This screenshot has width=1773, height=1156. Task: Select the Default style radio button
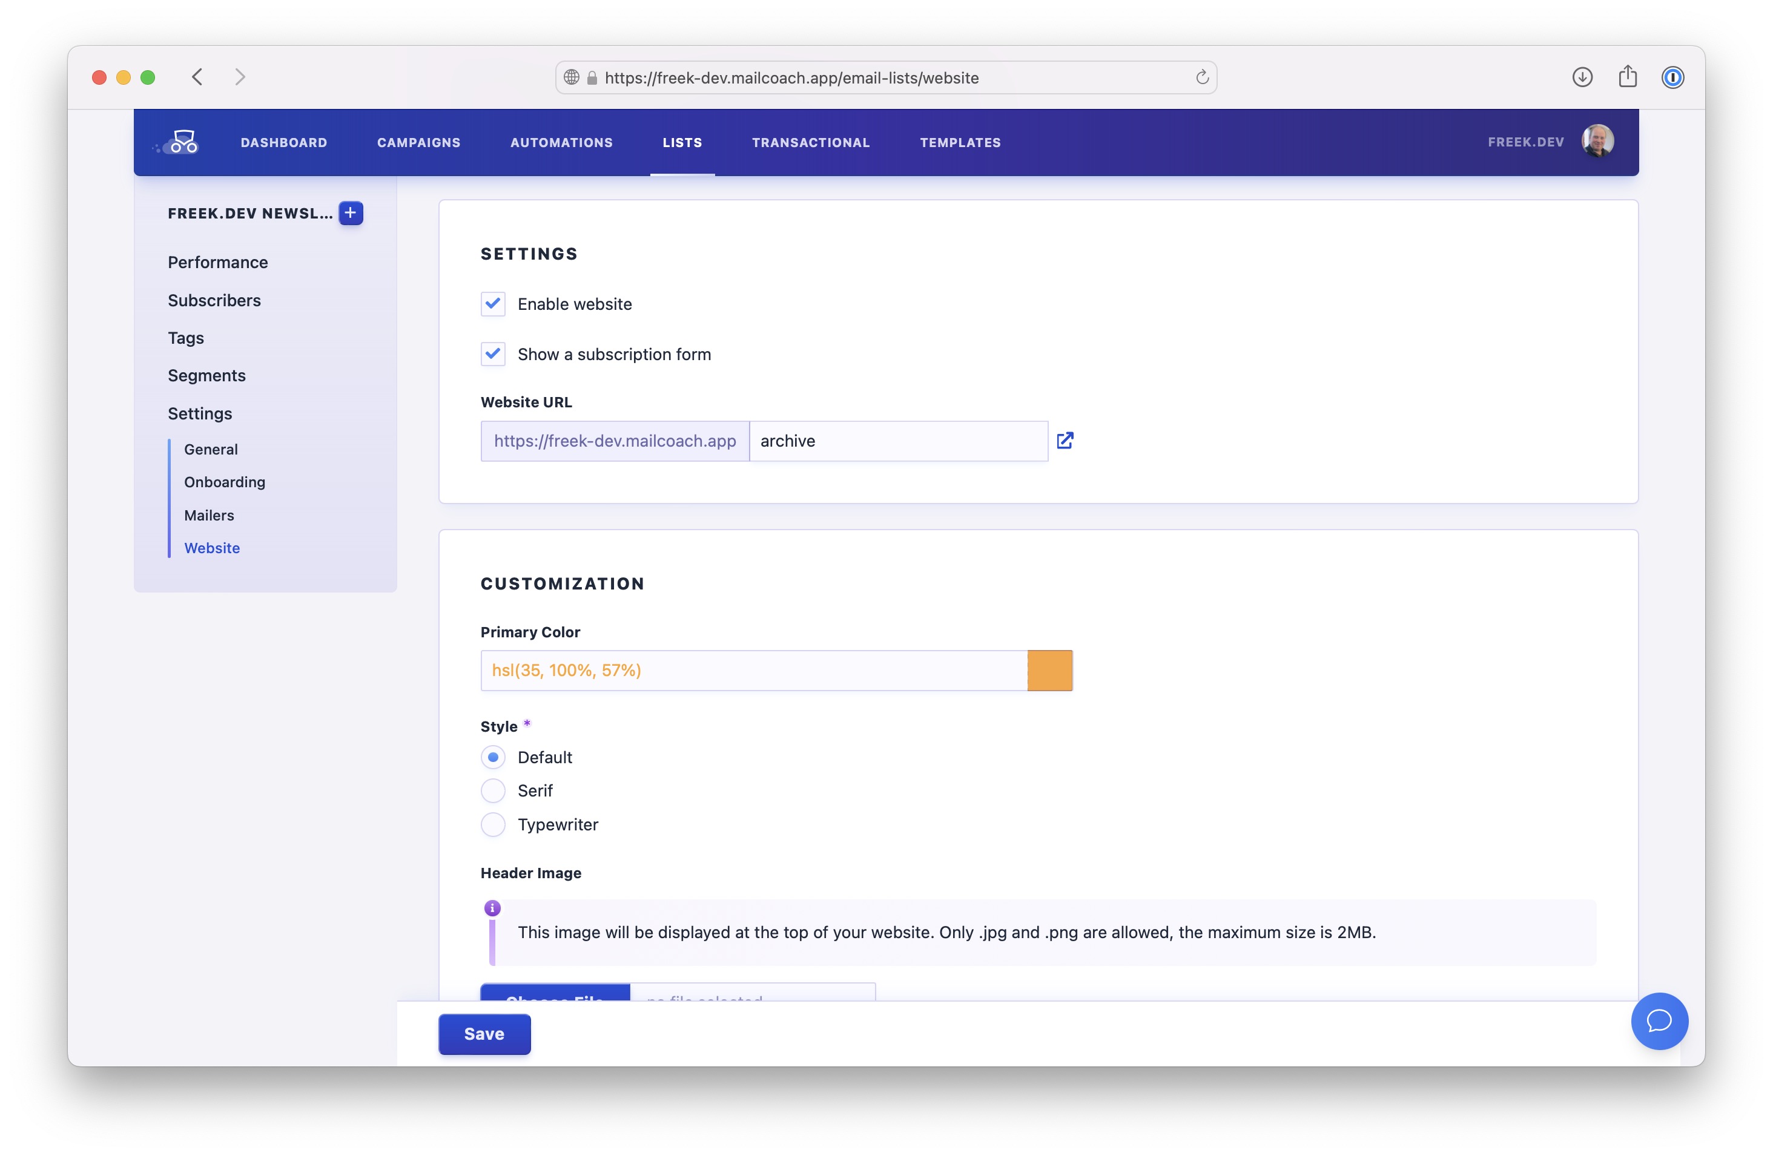493,757
